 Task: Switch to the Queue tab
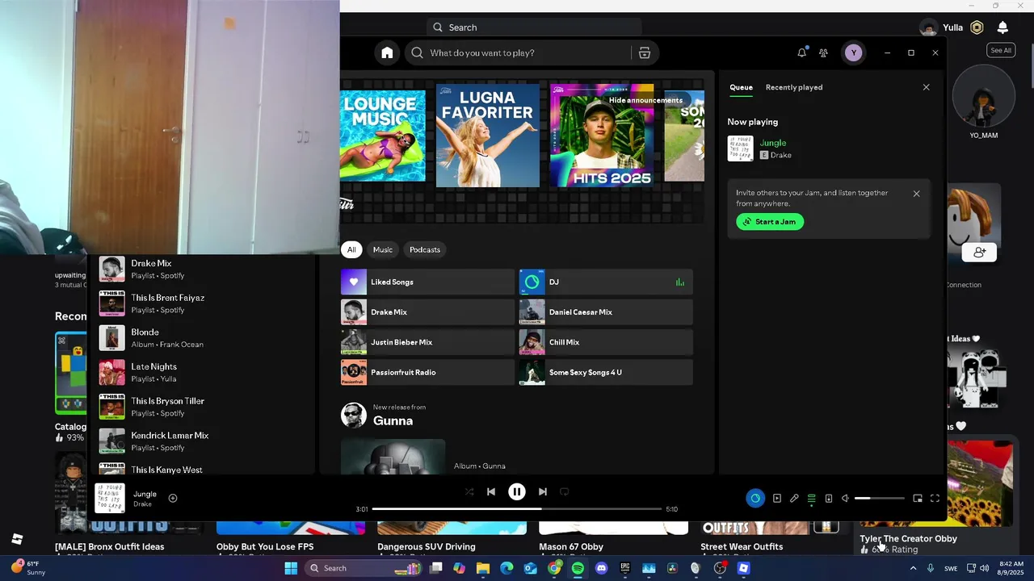(x=741, y=87)
